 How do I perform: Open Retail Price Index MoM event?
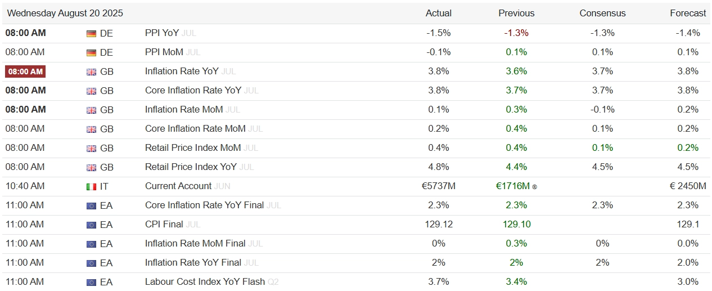pyautogui.click(x=193, y=147)
